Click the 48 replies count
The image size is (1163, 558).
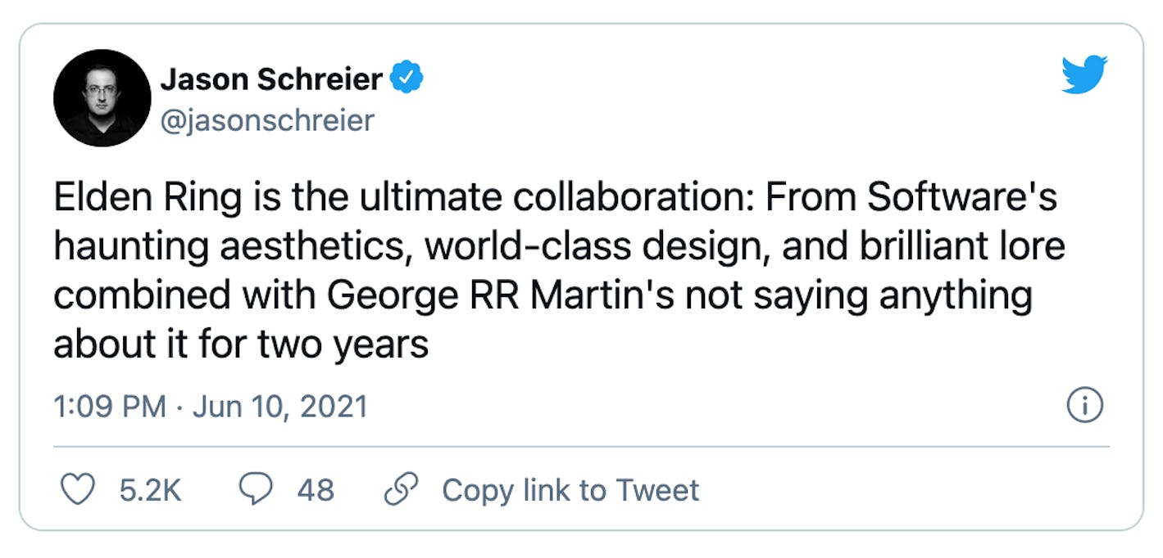(x=316, y=490)
